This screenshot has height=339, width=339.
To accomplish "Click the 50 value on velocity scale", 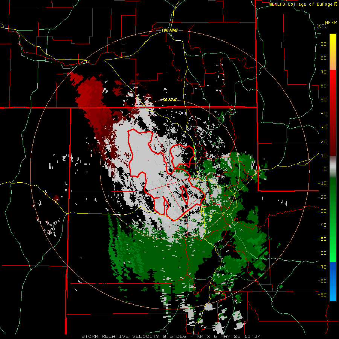I will tap(324, 100).
